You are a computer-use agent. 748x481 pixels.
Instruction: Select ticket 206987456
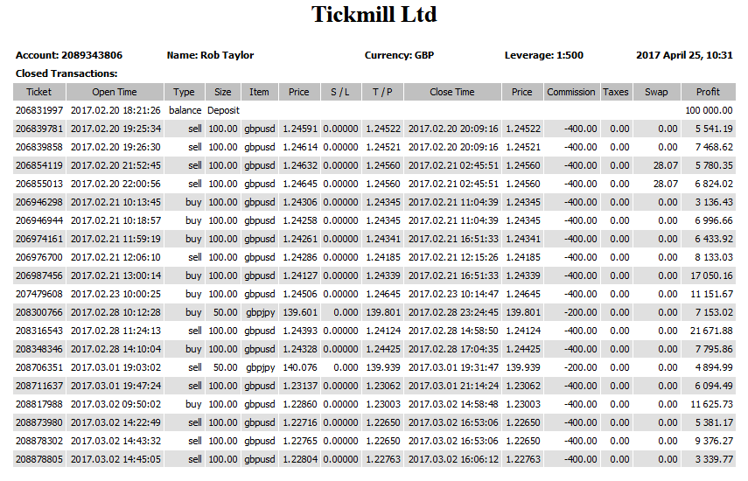pyautogui.click(x=39, y=275)
